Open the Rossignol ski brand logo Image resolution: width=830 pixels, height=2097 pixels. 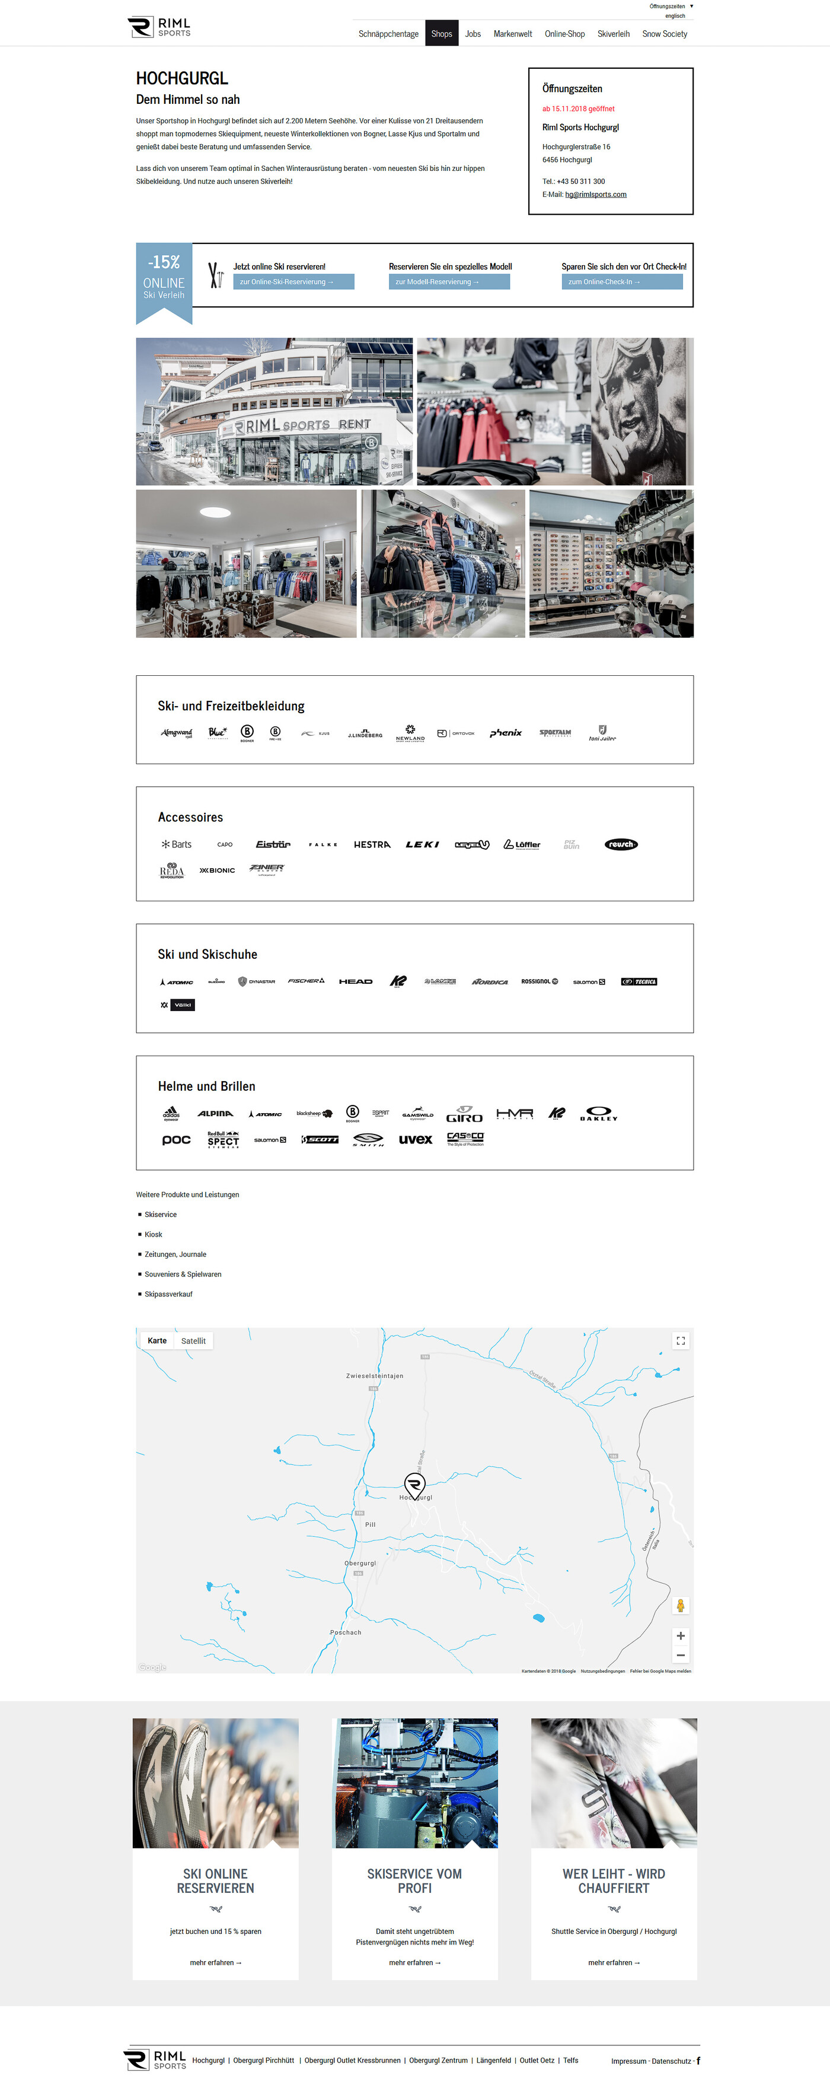539,982
